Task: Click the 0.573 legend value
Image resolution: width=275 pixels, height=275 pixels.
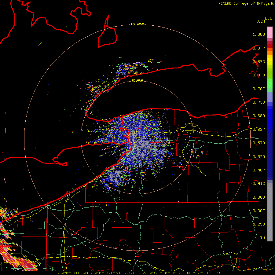Action: [x=259, y=143]
